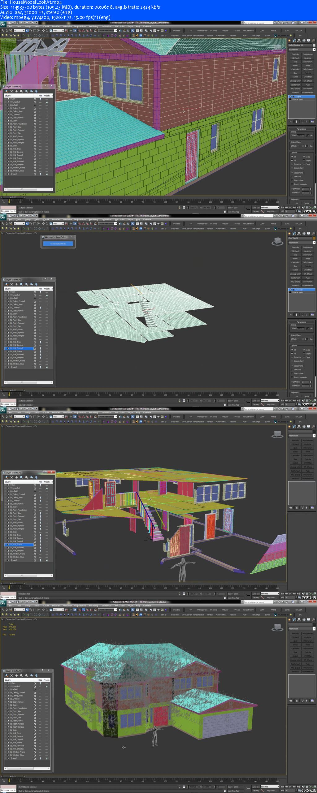Click Exit Isolation Mode button
The image size is (317, 793).
[58, 244]
